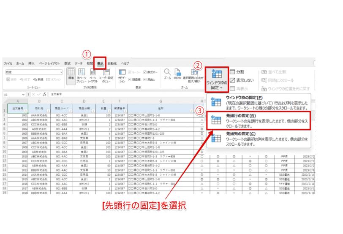343x234 pixels.
Task: Switch to 改ページプレビュー view
Action: point(82,76)
